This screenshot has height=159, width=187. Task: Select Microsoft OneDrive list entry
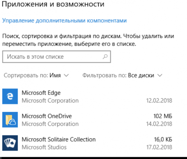[x=87, y=120]
